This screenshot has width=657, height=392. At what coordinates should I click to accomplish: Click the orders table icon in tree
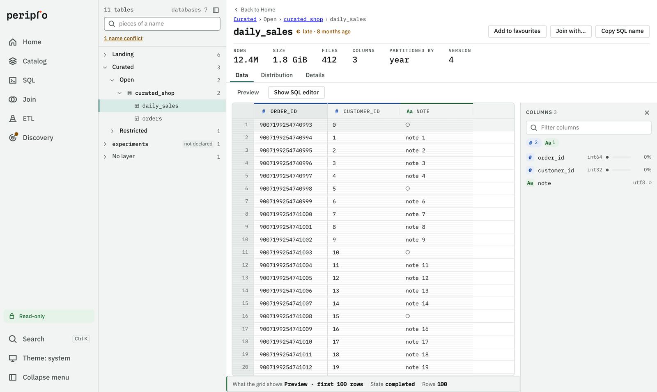point(137,119)
